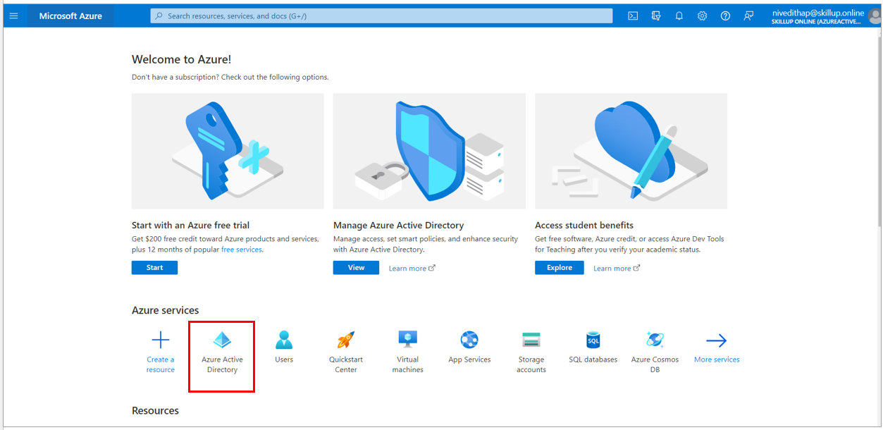Open Virtual machines service icon
This screenshot has width=883, height=430.
408,340
